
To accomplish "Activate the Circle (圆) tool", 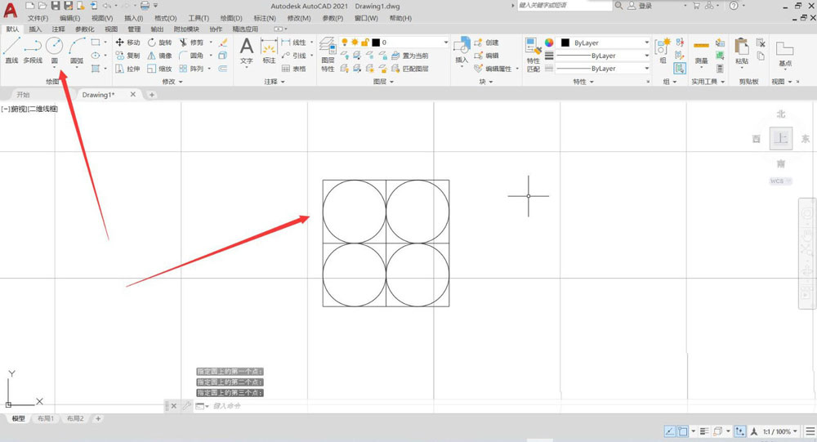I will (54, 50).
